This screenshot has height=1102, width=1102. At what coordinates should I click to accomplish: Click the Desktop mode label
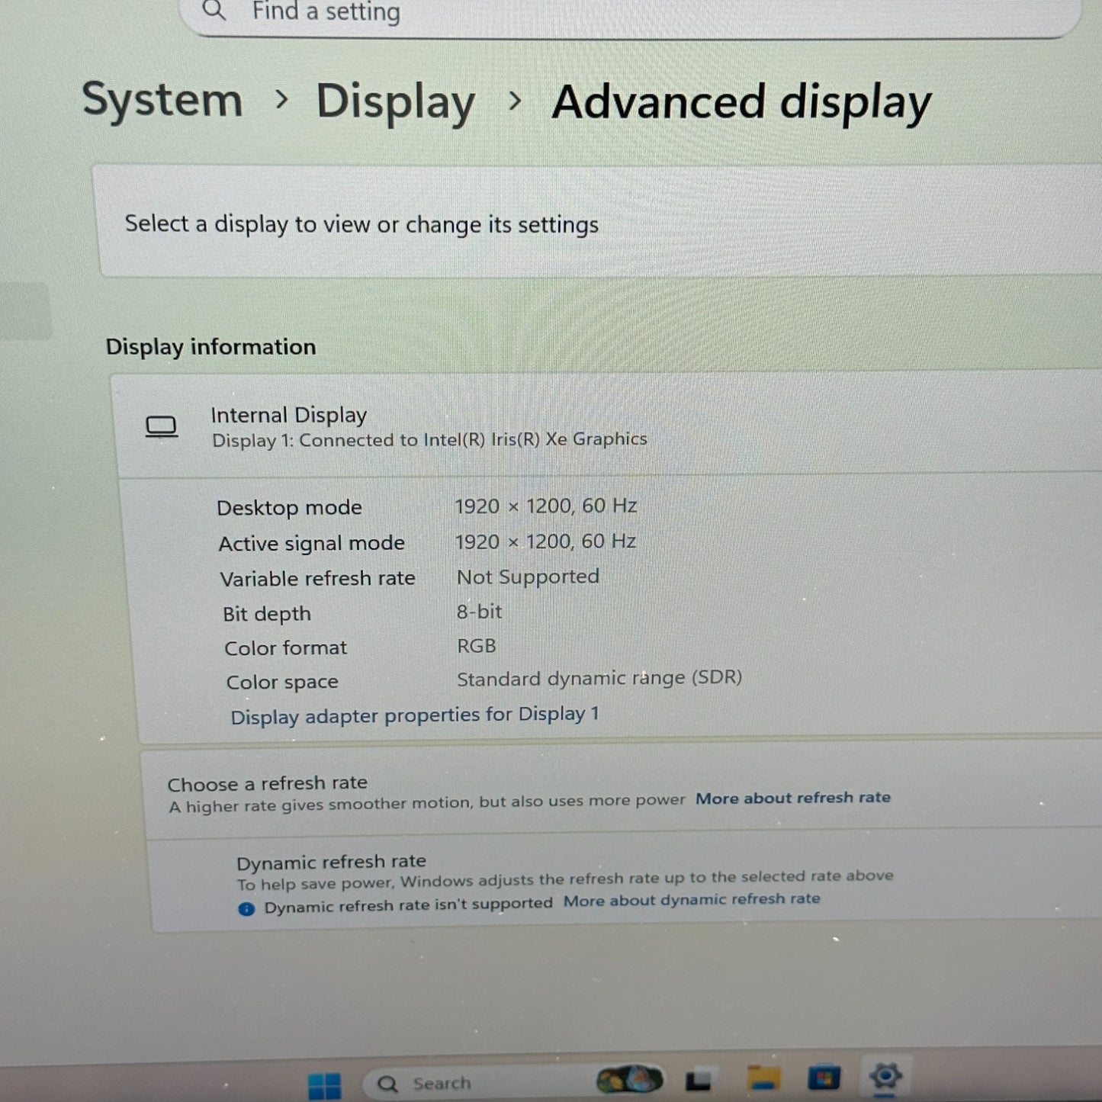tap(289, 508)
